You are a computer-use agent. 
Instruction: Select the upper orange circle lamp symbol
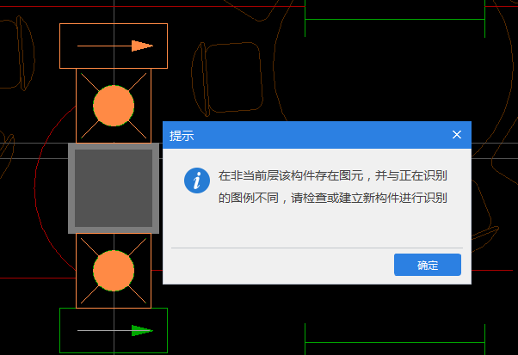point(114,106)
